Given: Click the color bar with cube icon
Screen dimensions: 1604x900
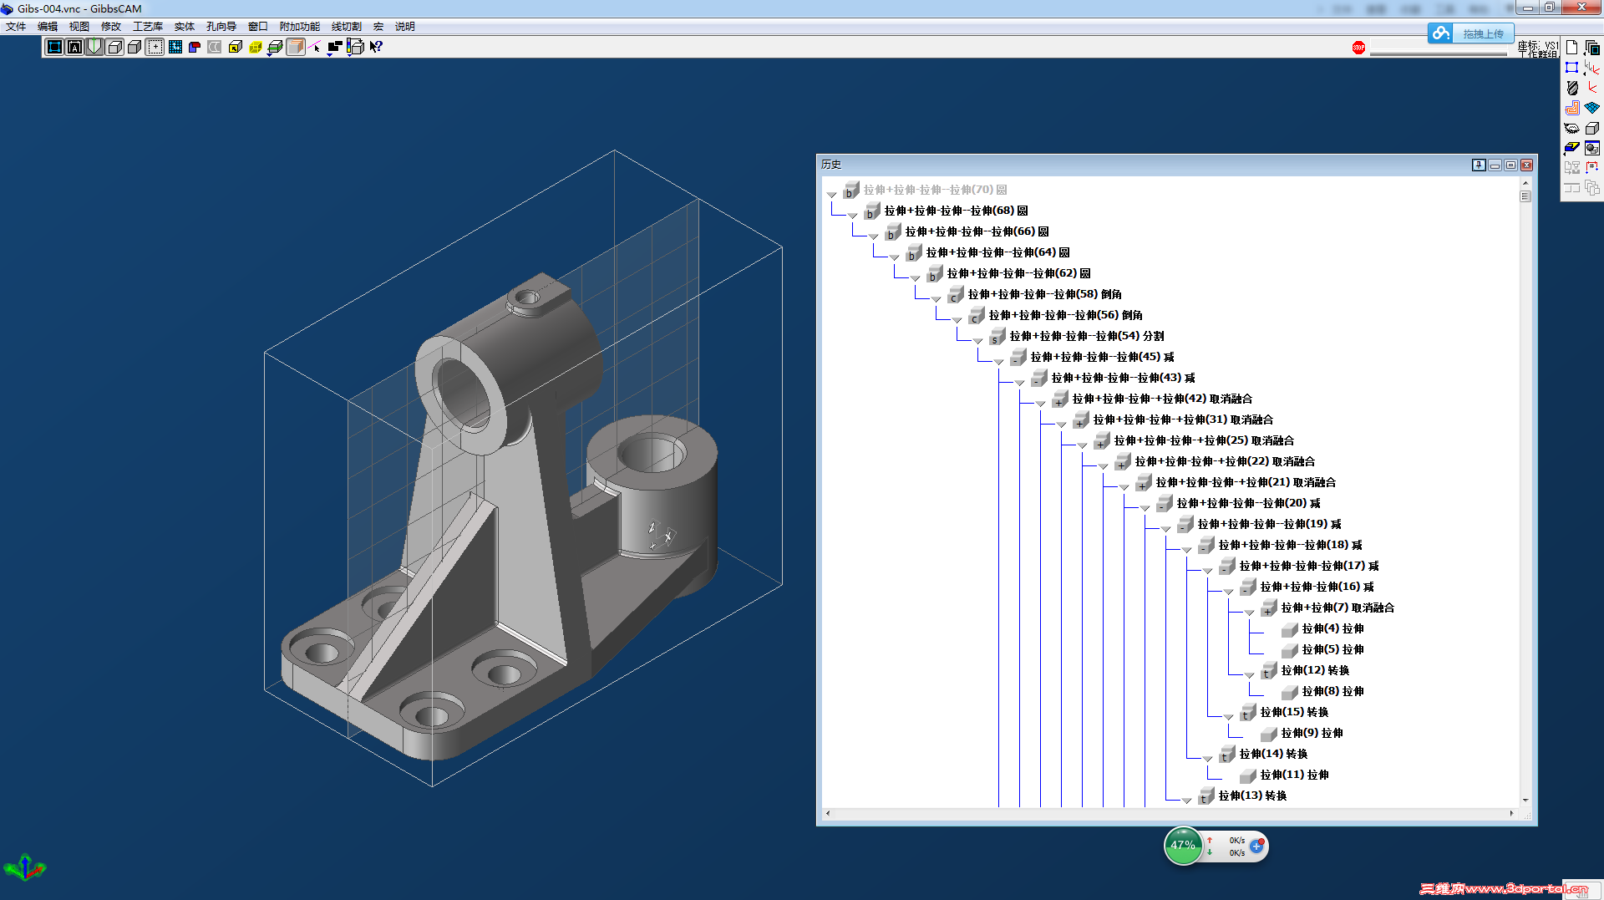Looking at the screenshot, I should [355, 47].
